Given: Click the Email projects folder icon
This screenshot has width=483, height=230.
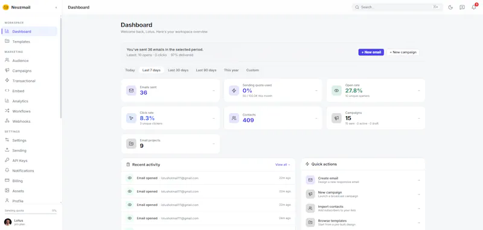Looking at the screenshot, I should click(131, 144).
